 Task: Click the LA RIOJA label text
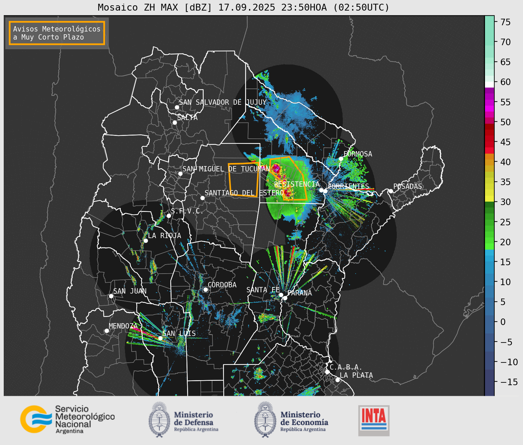click(164, 236)
